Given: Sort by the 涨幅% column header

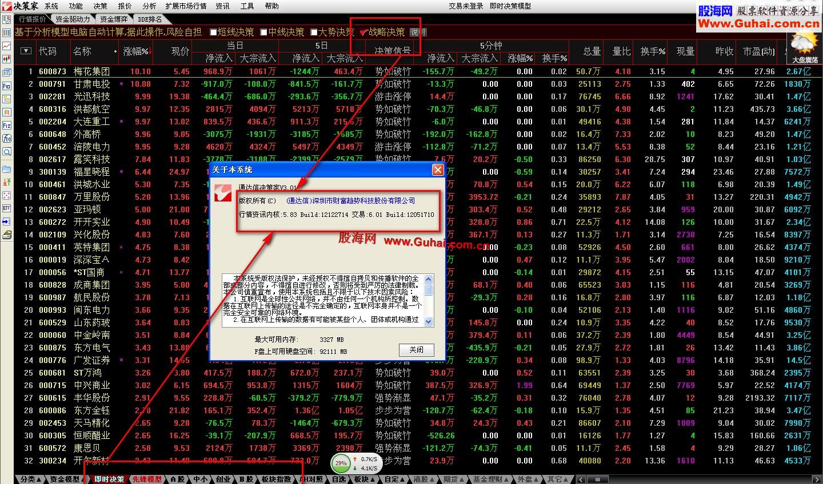Looking at the screenshot, I should [136, 51].
